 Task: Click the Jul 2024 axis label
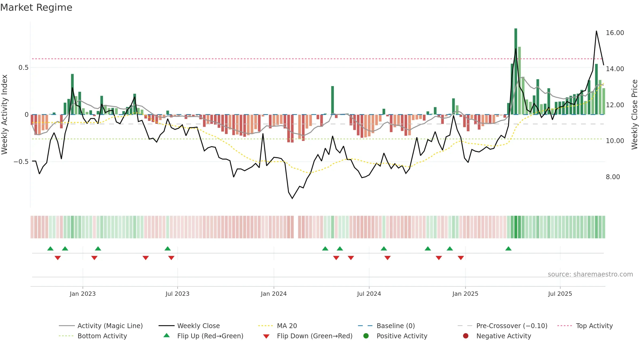coord(369,294)
